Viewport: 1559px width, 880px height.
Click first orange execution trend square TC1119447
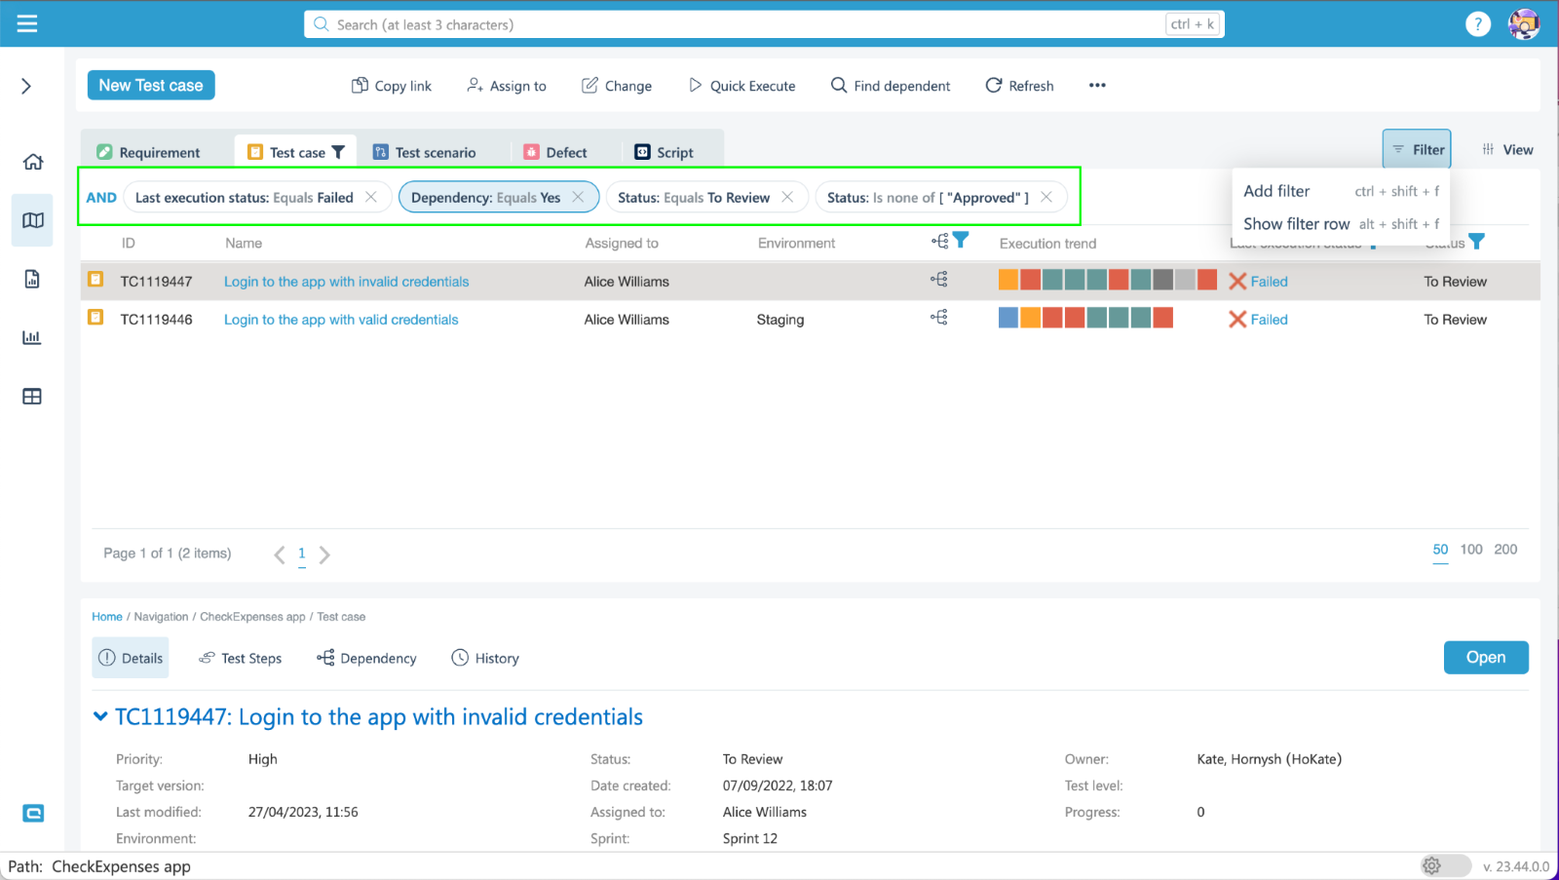(x=1008, y=281)
